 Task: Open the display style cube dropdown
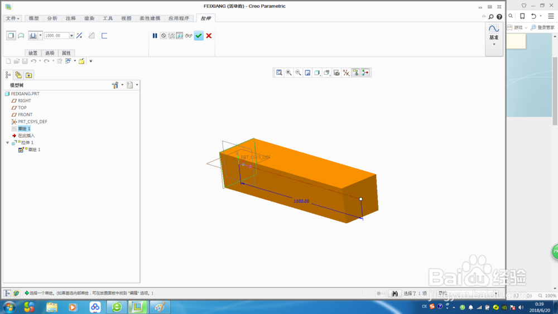pyautogui.click(x=318, y=73)
